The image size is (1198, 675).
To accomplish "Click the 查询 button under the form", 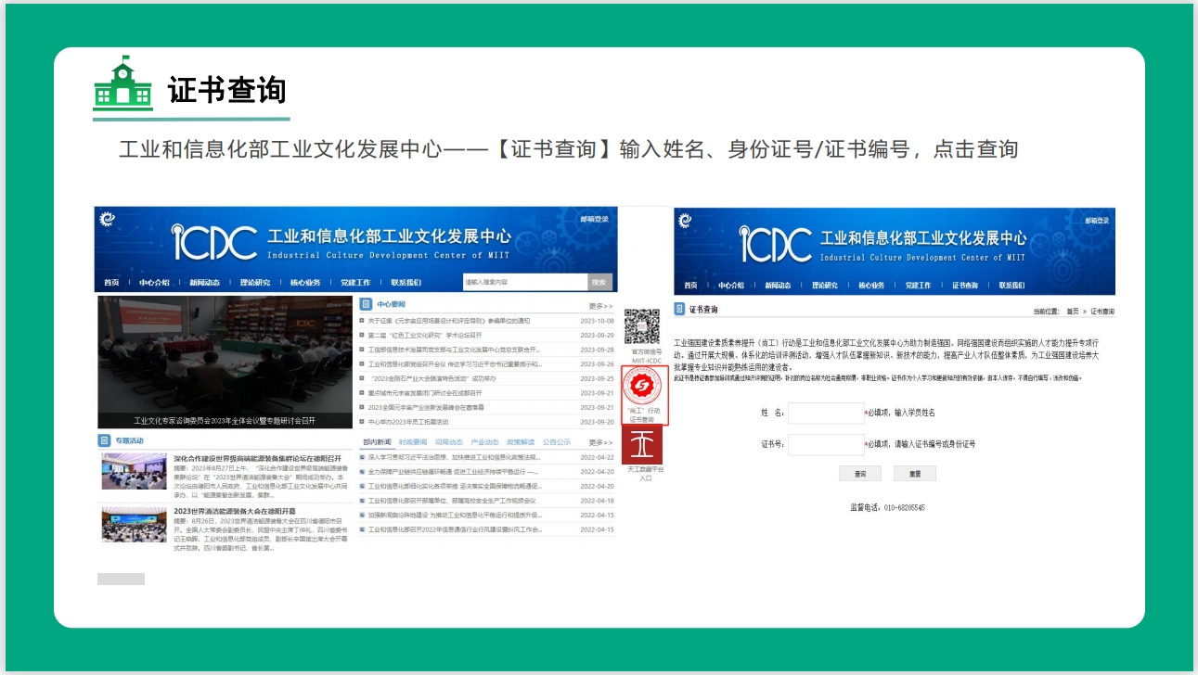I will [859, 474].
